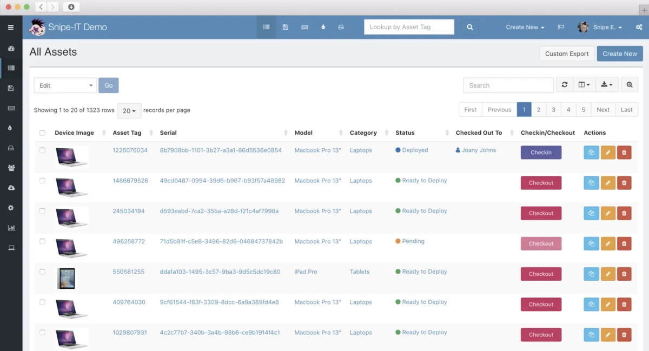
Task: Open Snipe E. user menu
Action: tap(600, 27)
